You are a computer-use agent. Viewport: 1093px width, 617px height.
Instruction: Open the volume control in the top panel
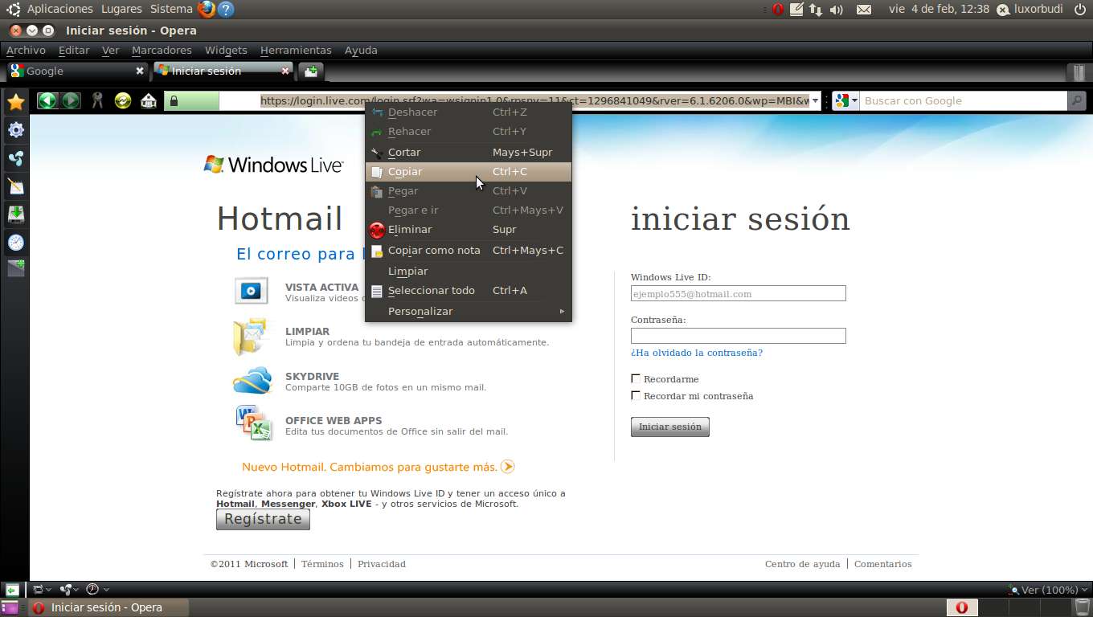point(837,10)
